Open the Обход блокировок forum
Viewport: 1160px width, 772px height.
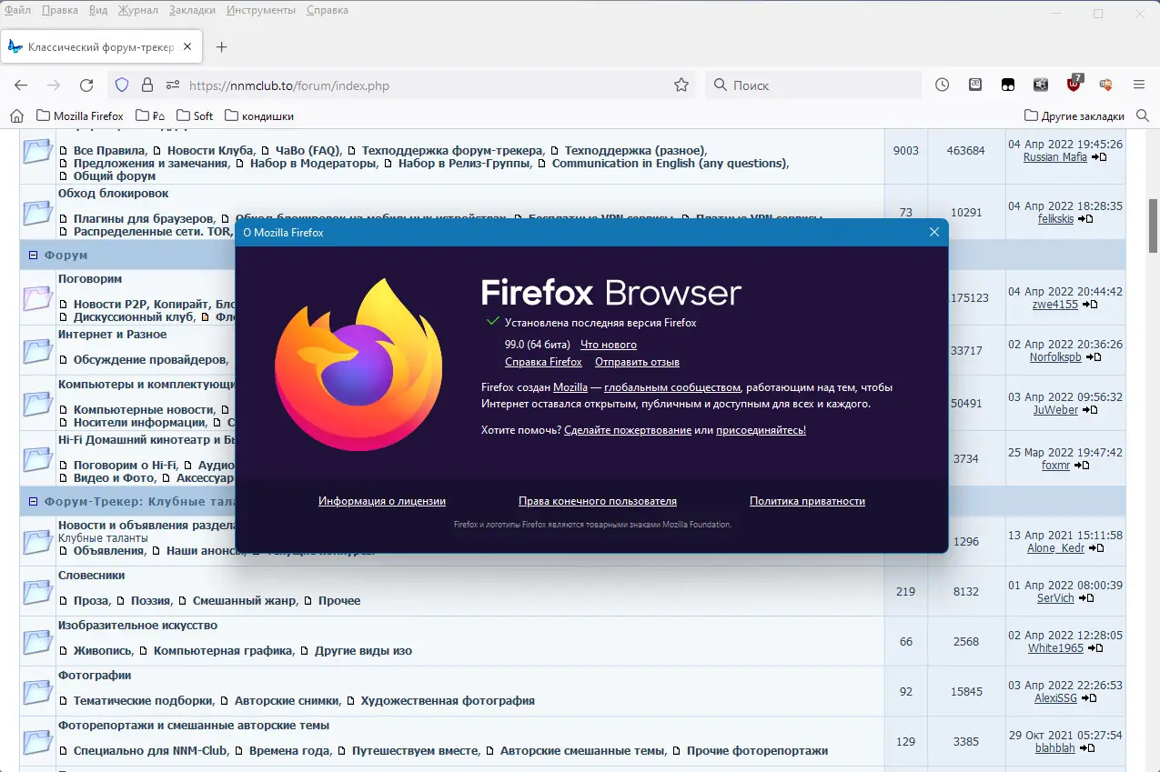(x=113, y=194)
